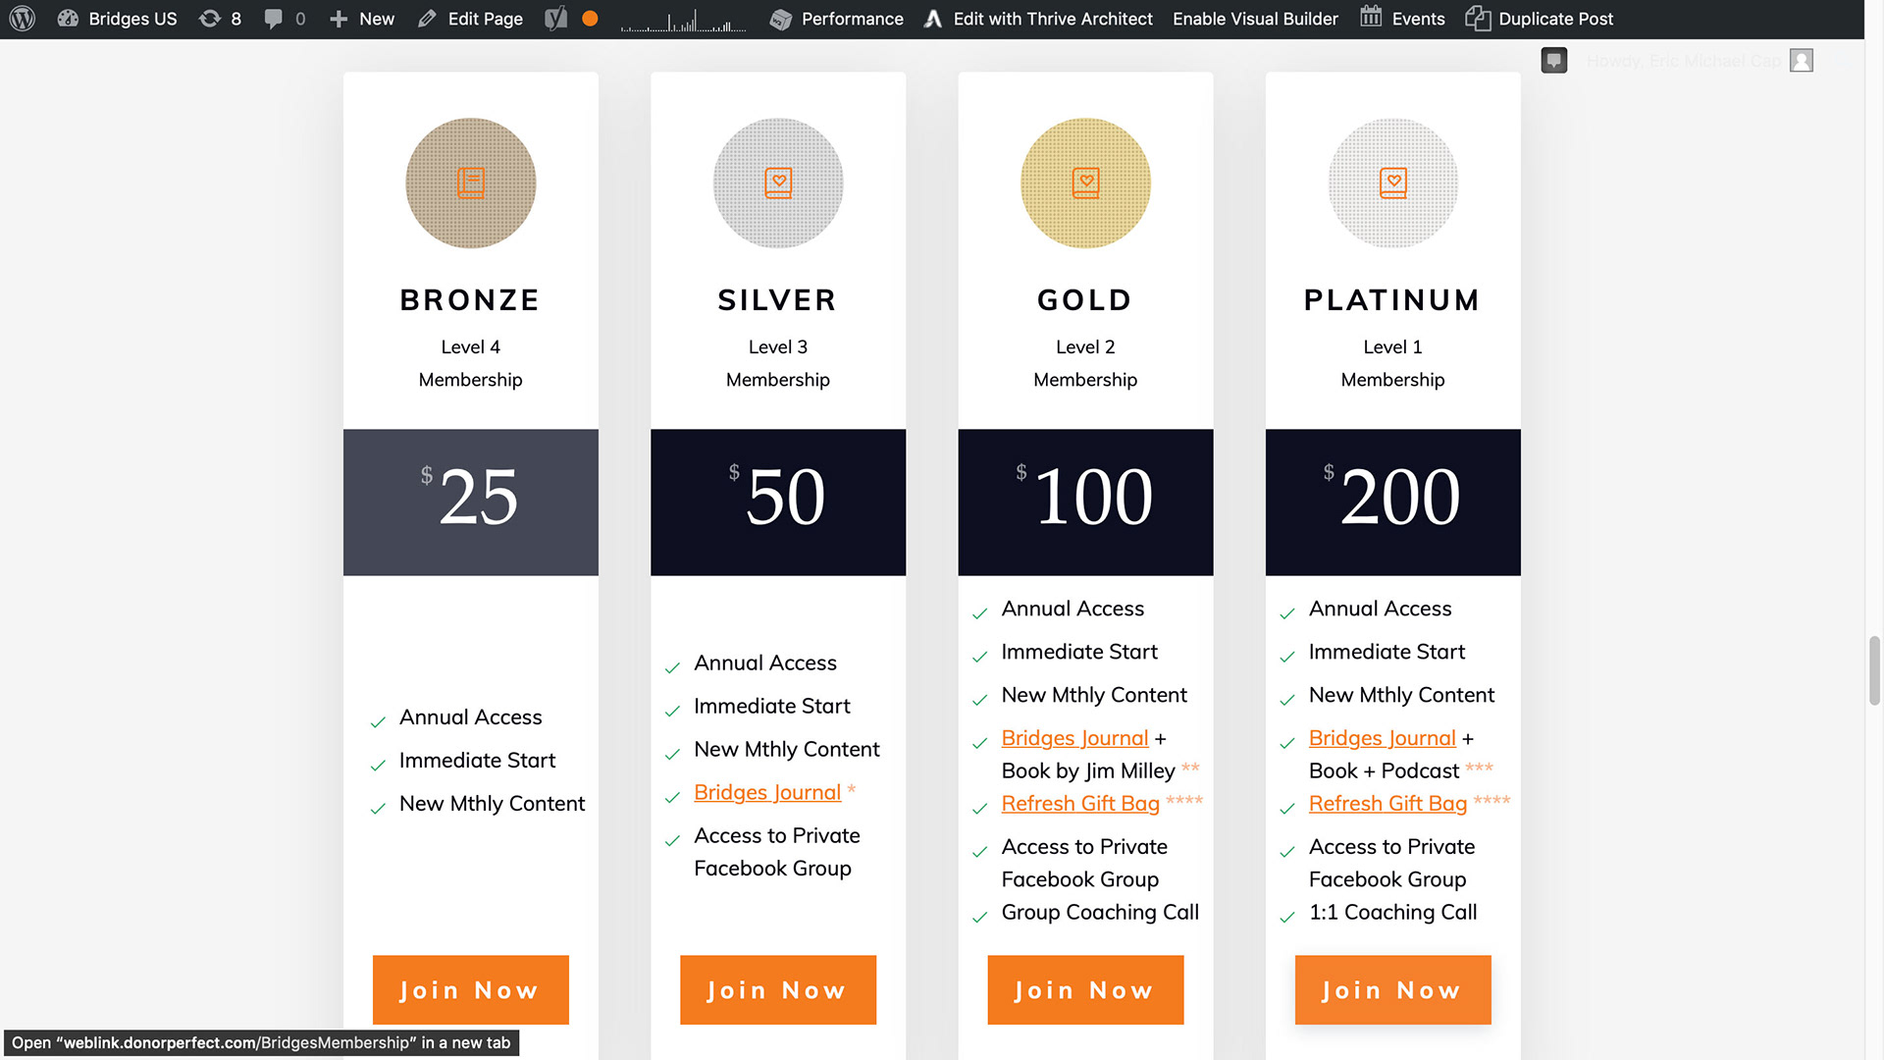Screen dimensions: 1884x1060
Task: Open Bridges Journal link in Gold plan
Action: (1074, 738)
